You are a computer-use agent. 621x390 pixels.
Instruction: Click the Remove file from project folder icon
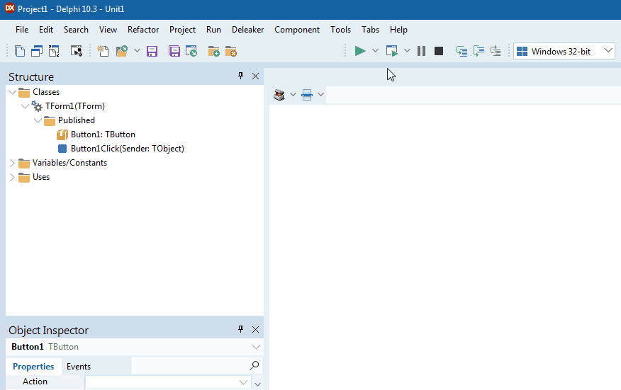231,51
